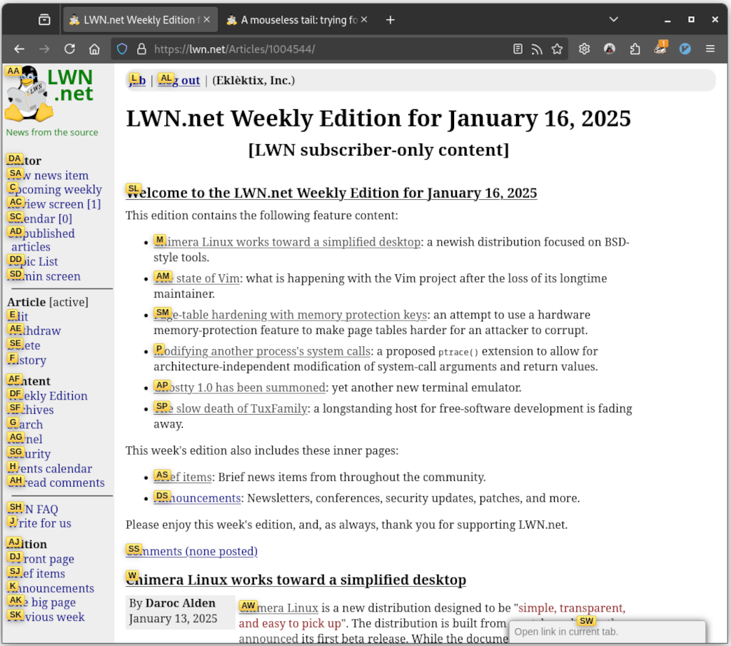This screenshot has width=731, height=646.
Task: Click the penguin extension icon with the badge
Action: (660, 49)
